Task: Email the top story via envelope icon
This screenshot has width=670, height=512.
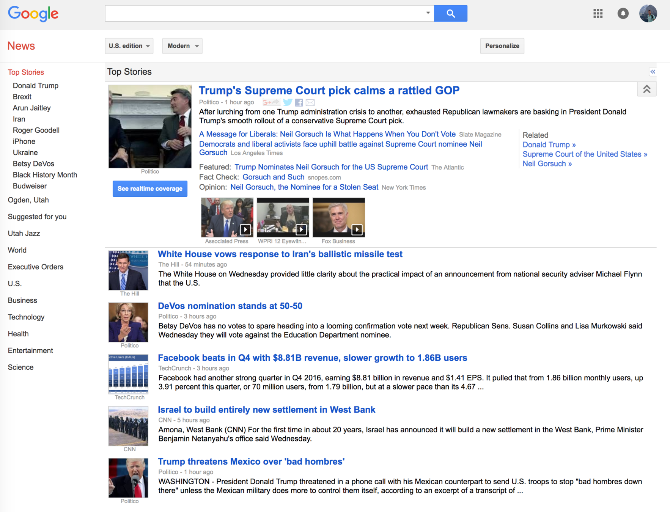Action: (x=310, y=102)
